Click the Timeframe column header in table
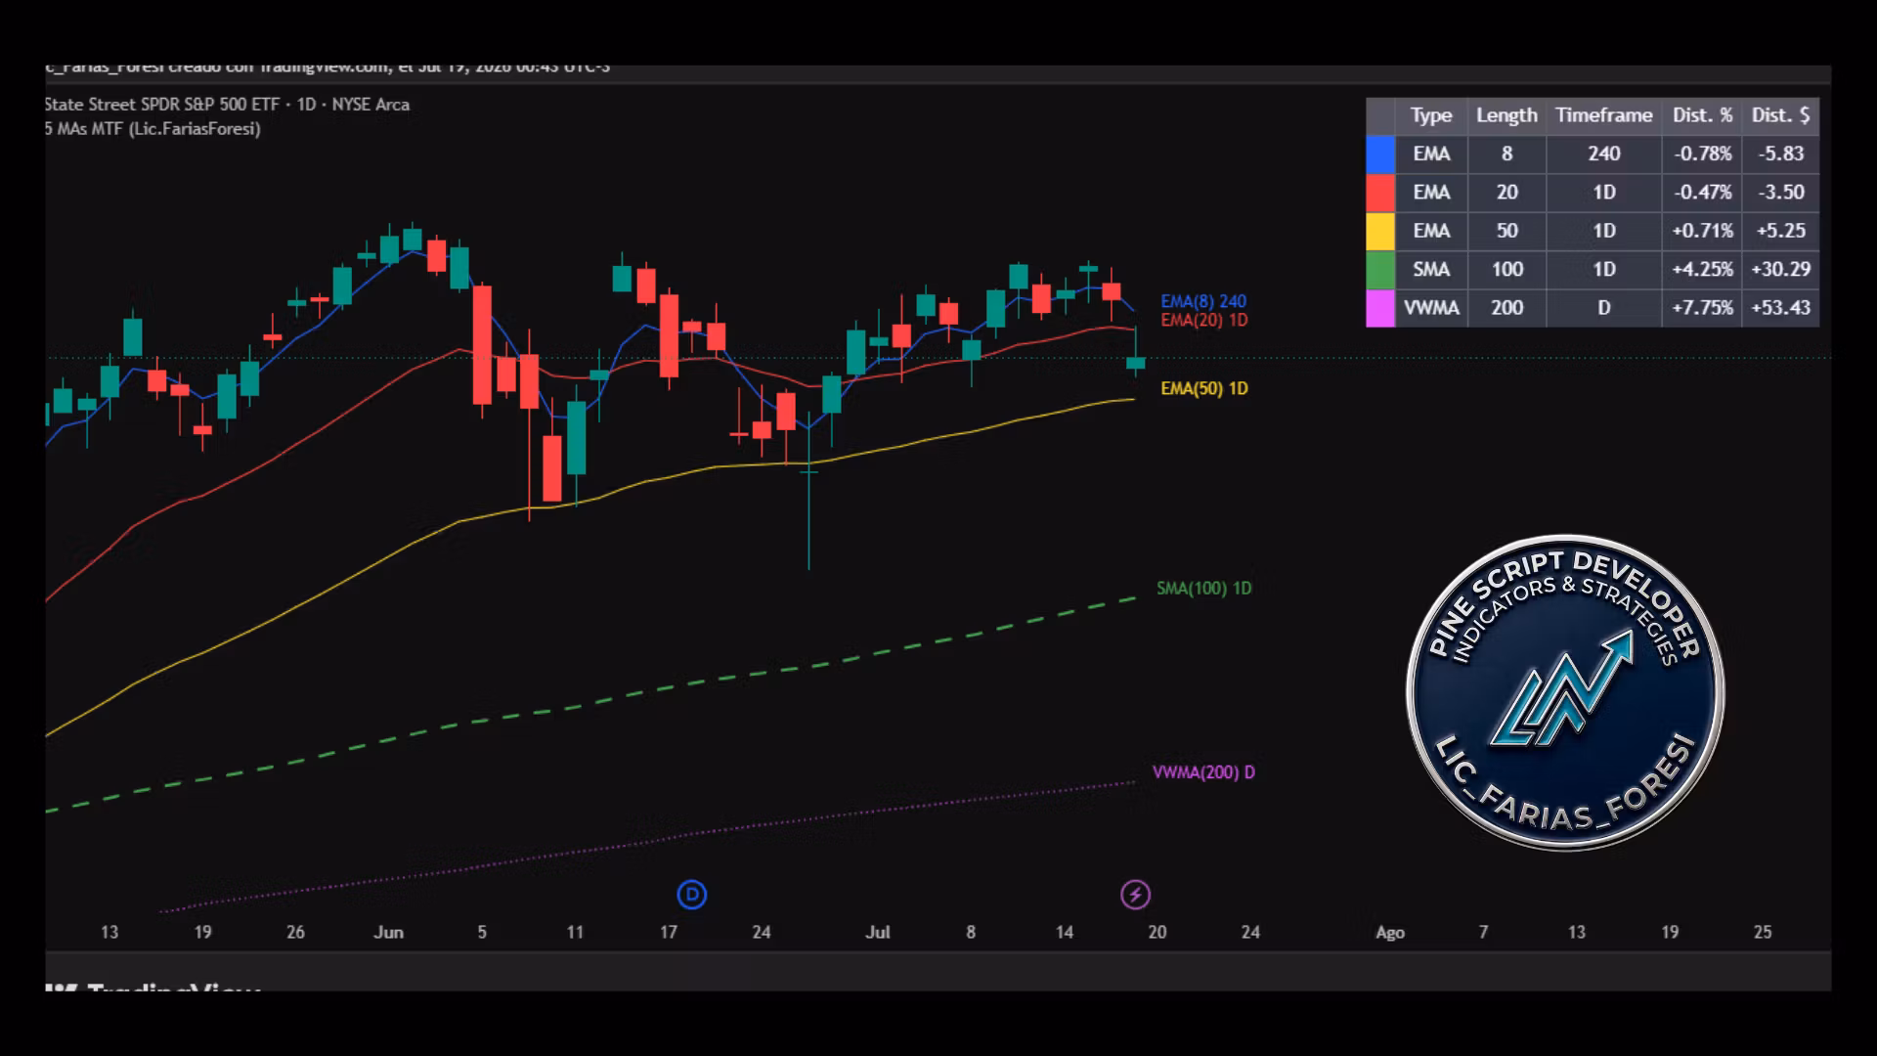The height and width of the screenshot is (1056, 1877). (x=1604, y=115)
